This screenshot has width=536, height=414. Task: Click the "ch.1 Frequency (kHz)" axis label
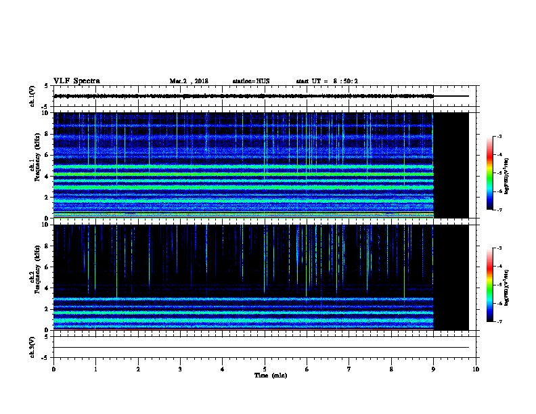click(x=35, y=158)
